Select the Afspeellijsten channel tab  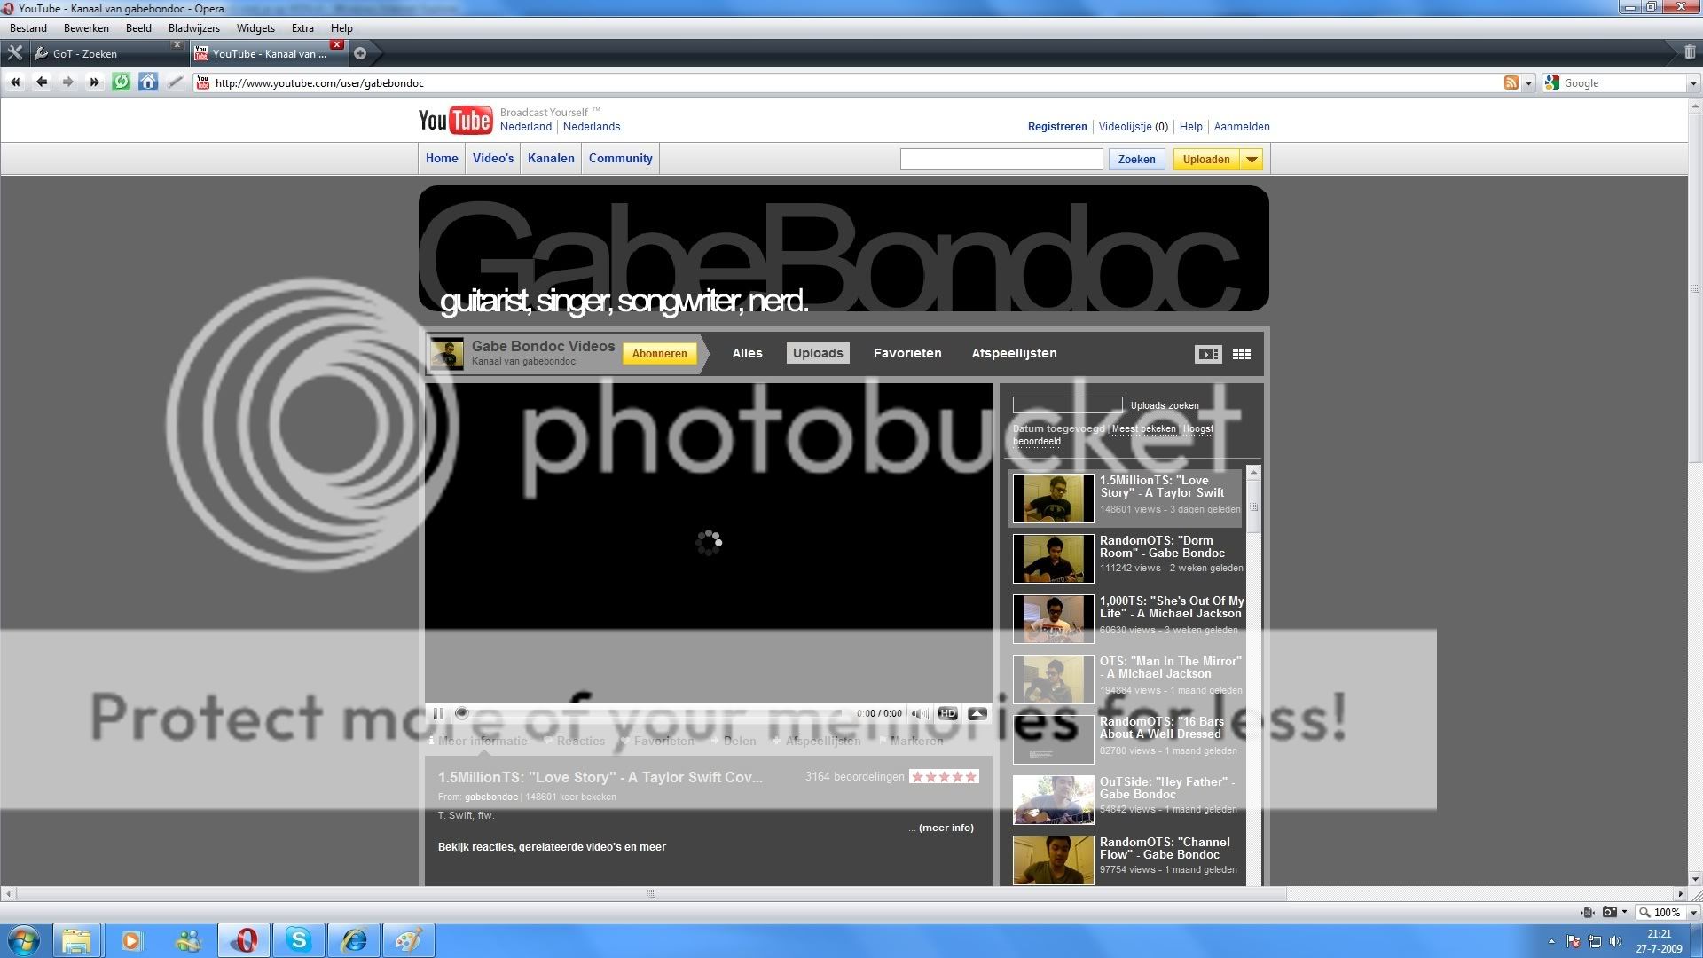pos(1014,353)
